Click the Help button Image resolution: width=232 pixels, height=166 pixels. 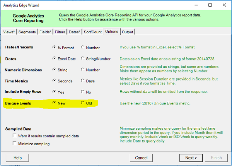tap(17, 158)
